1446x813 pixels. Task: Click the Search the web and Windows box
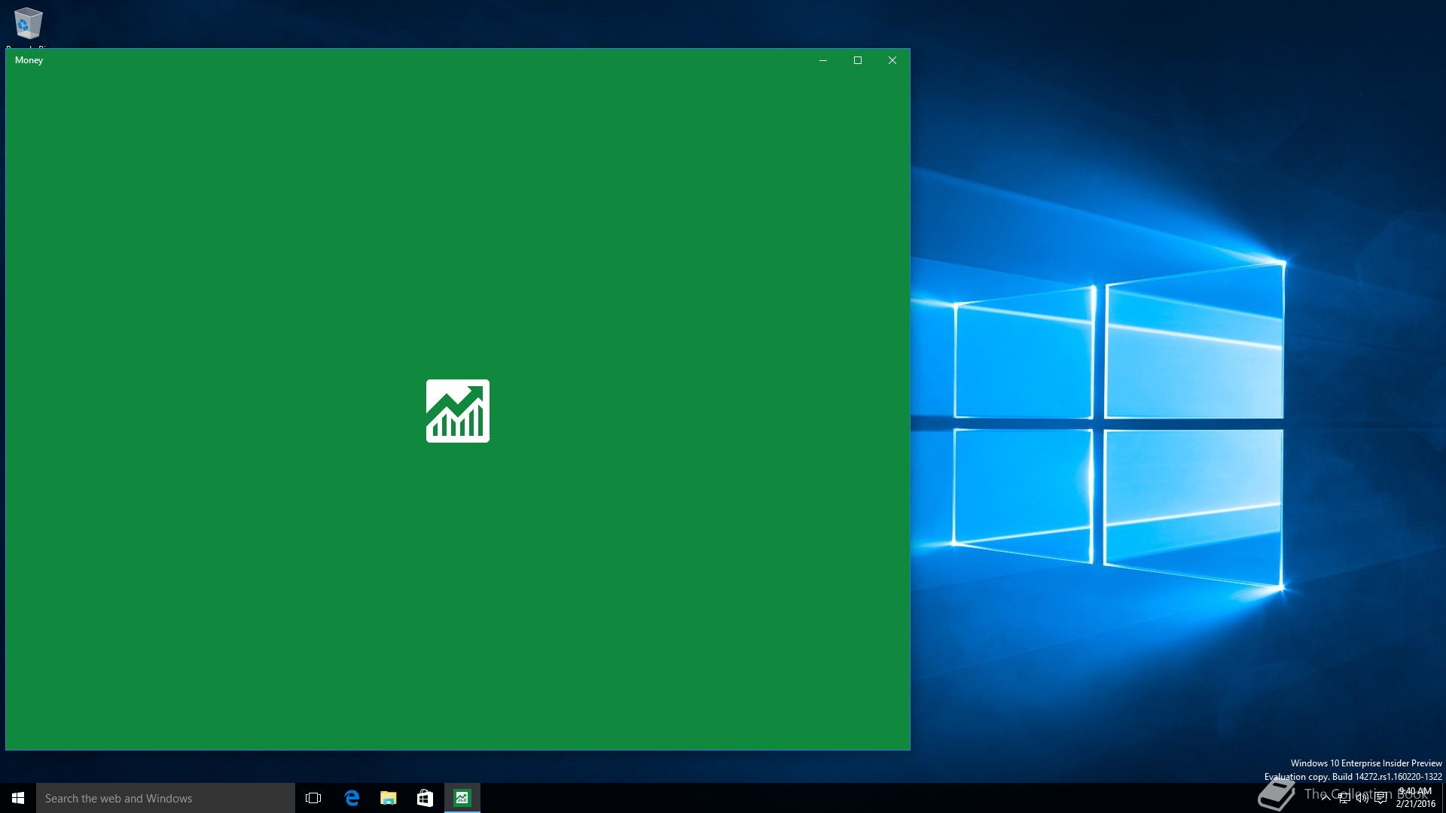[x=166, y=798]
